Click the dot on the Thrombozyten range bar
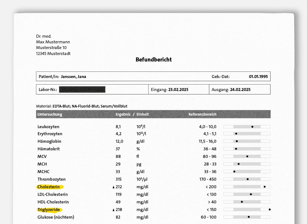The image size is (307, 224). coord(248,179)
